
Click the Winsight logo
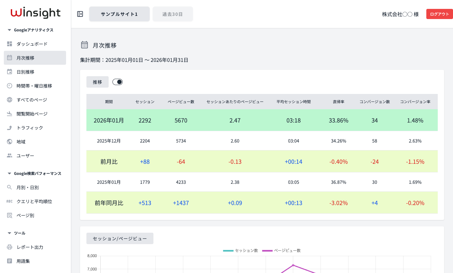tap(36, 13)
